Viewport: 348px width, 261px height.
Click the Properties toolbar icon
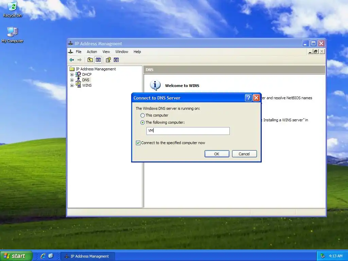tap(108, 60)
